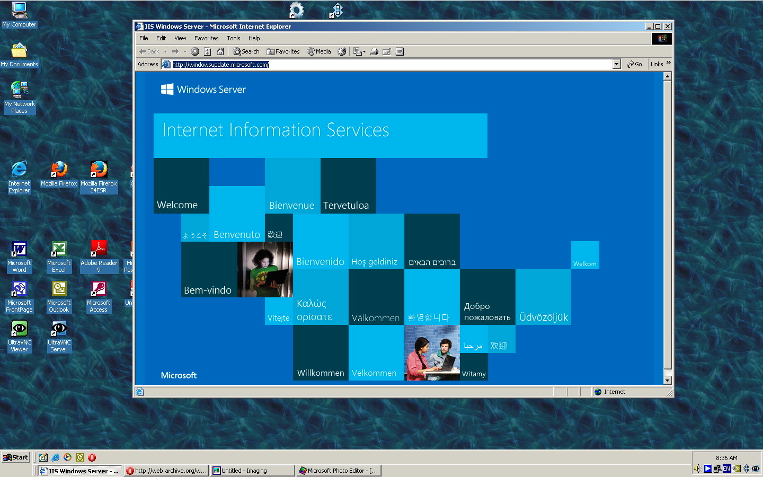
Task: Click the address bar URL field
Action: pos(392,64)
